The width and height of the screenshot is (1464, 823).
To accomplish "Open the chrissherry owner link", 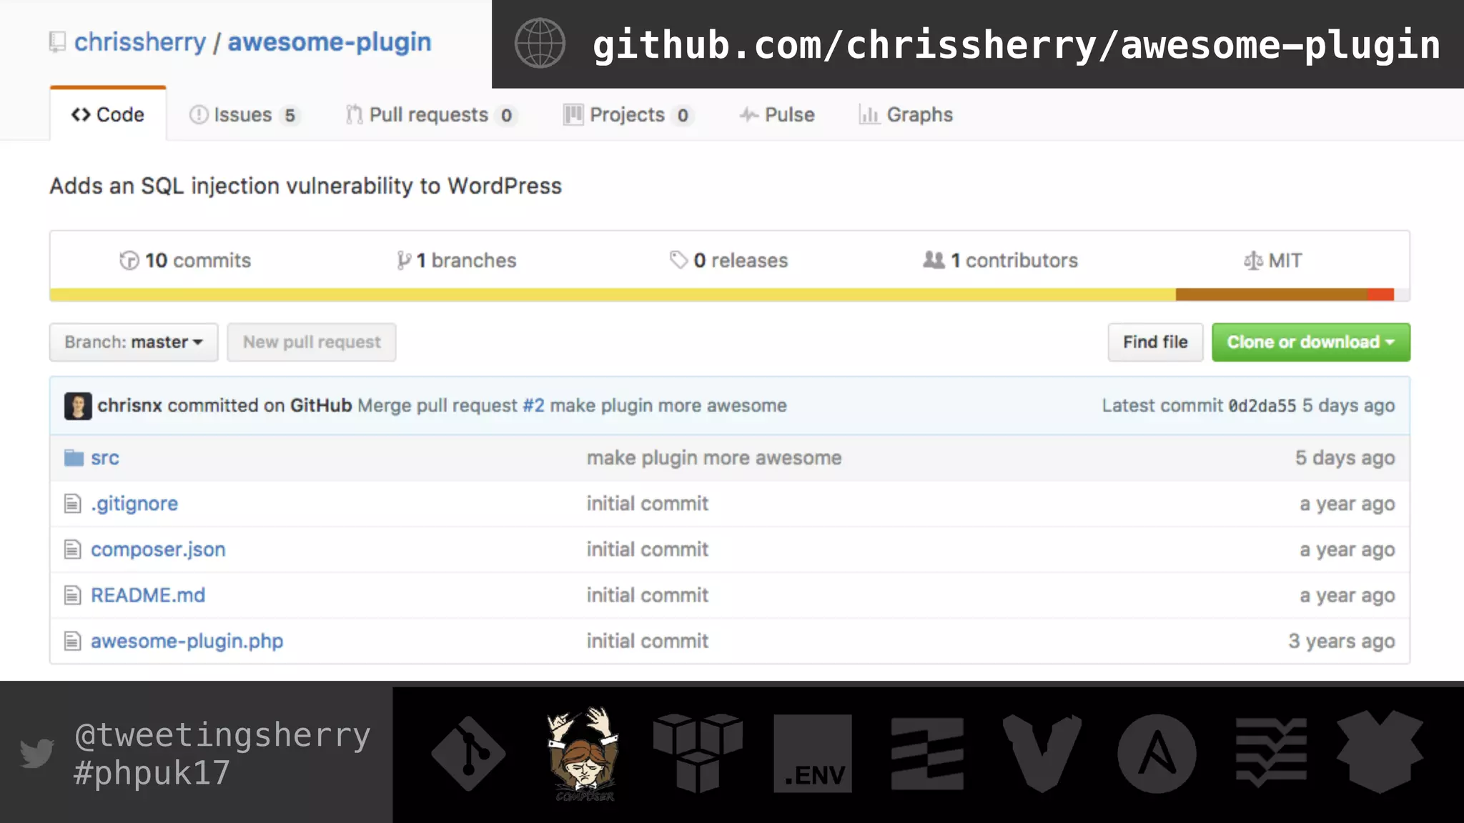I will [x=140, y=42].
